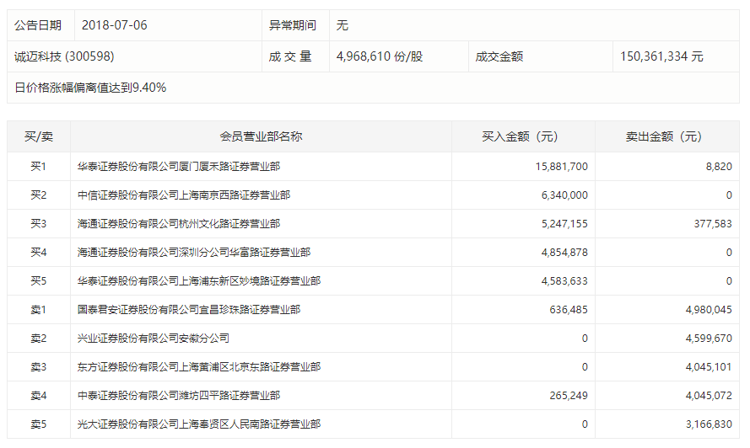Select buy amount 636,485
This screenshot has width=750, height=448.
pyautogui.click(x=569, y=310)
